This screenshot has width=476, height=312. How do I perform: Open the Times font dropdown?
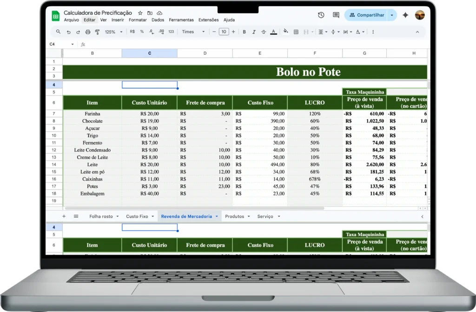pos(193,32)
